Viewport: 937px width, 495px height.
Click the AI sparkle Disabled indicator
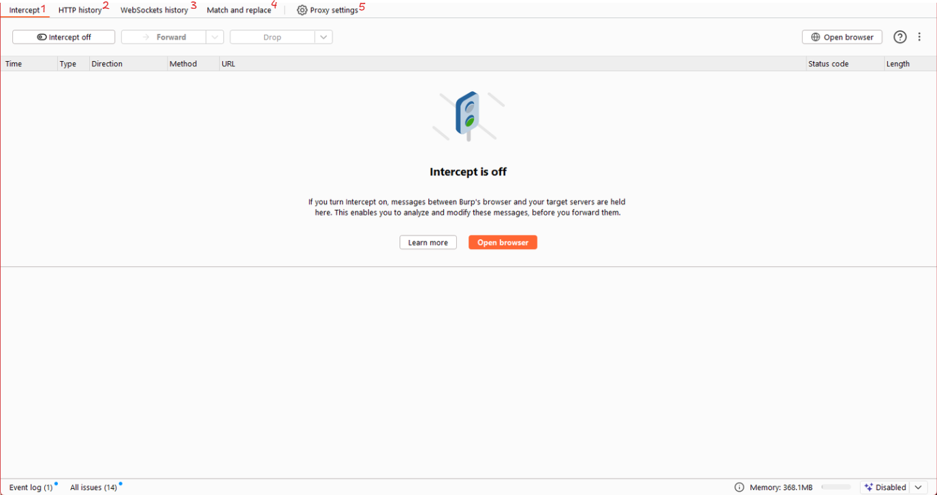885,488
